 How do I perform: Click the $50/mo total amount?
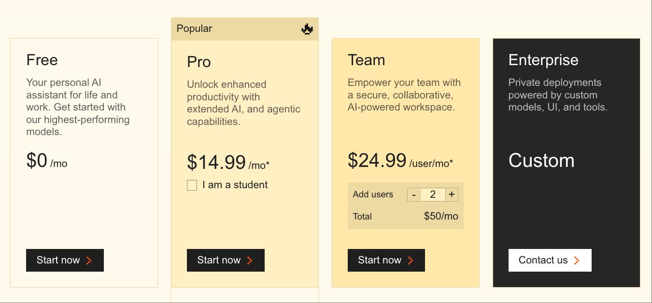(441, 216)
